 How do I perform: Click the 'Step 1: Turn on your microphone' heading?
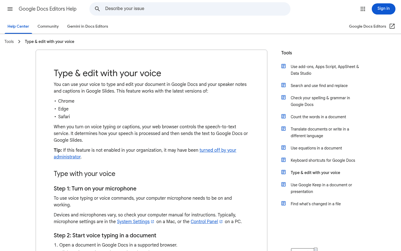tap(95, 189)
